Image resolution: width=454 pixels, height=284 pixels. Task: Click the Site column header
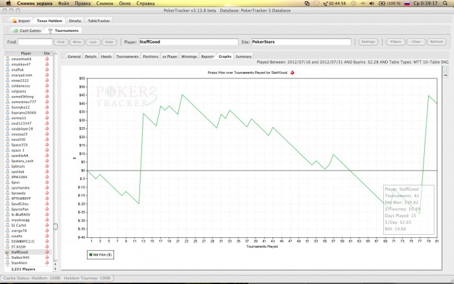(47, 53)
